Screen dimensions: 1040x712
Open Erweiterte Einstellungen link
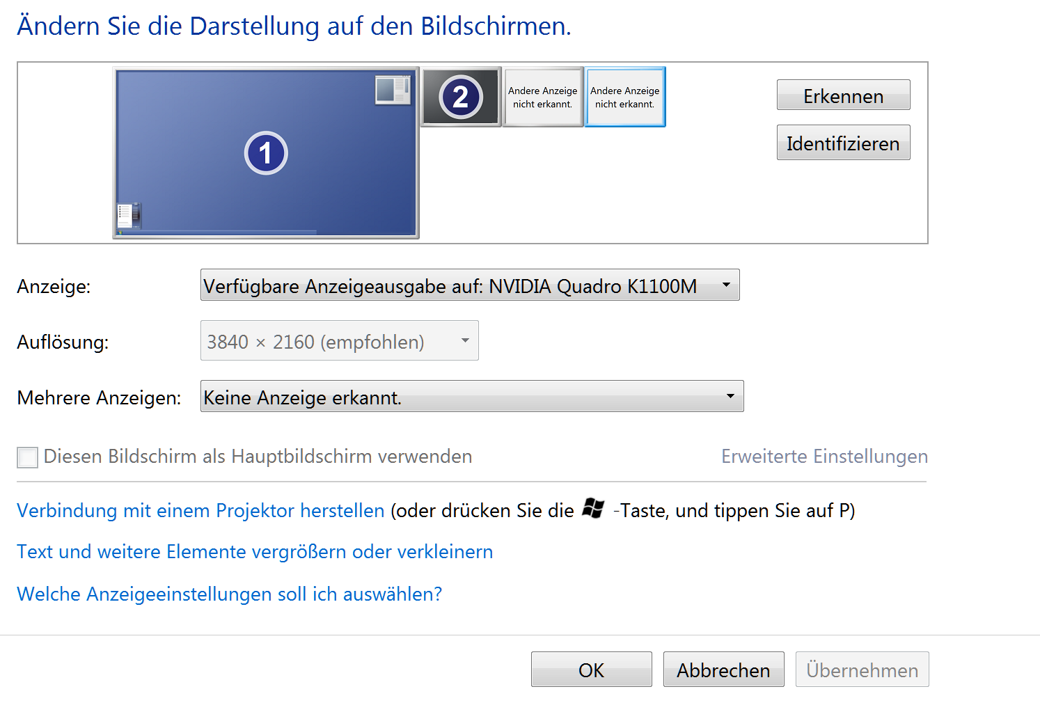pyautogui.click(x=824, y=457)
